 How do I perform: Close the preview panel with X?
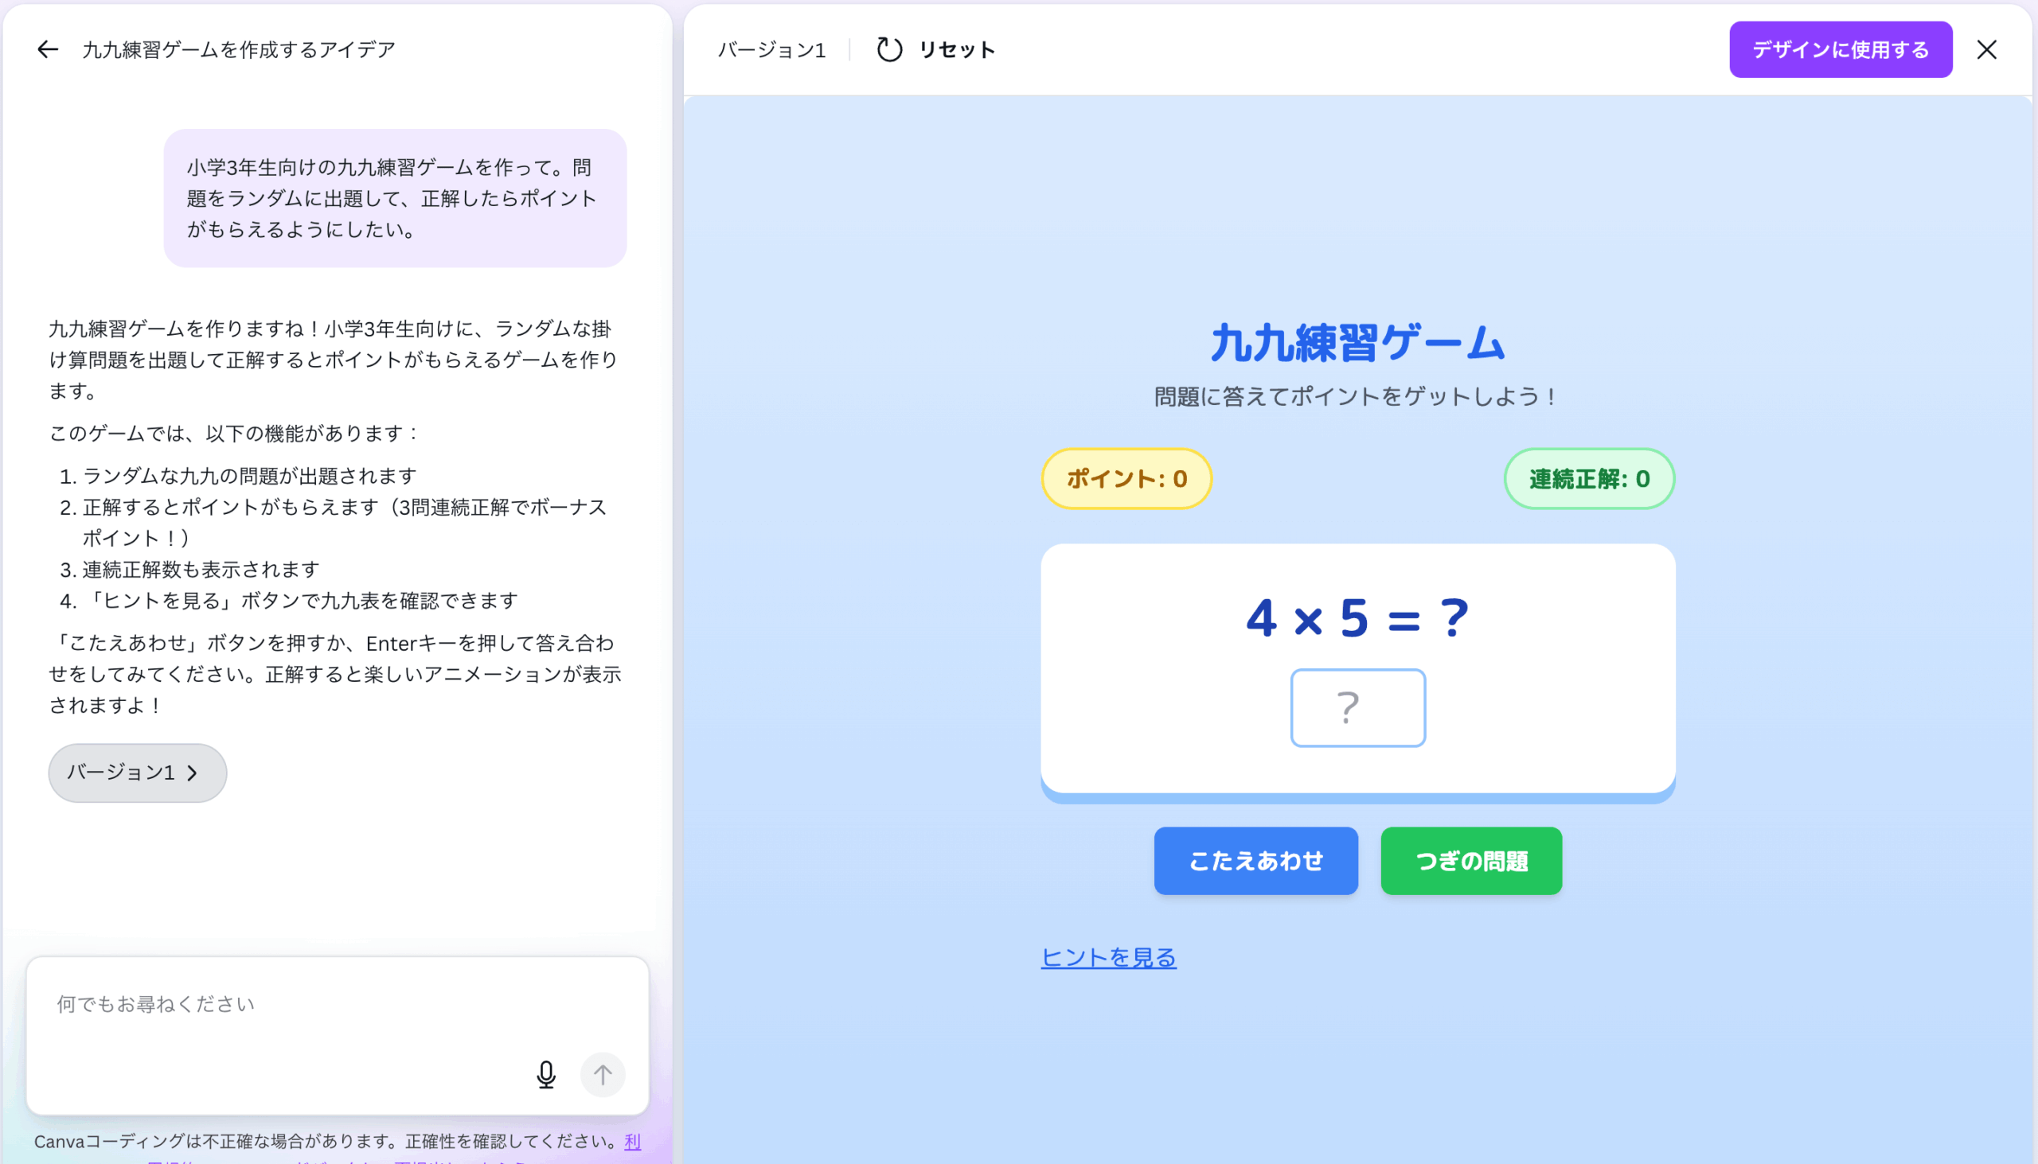1986,49
